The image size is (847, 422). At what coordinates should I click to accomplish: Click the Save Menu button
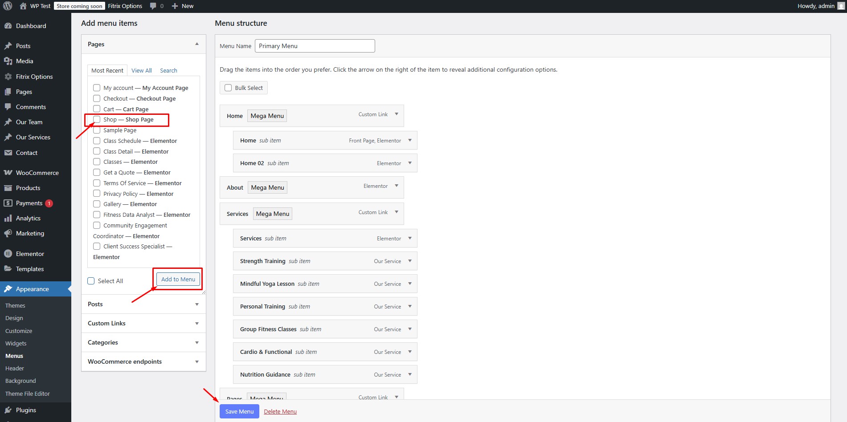click(239, 411)
